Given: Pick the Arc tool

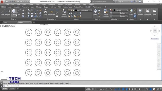Looking at the screenshot, I should (19, 12).
